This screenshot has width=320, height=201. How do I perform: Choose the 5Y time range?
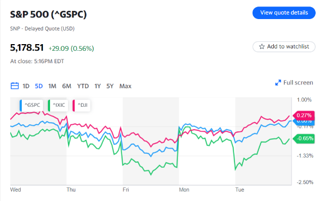(110, 86)
